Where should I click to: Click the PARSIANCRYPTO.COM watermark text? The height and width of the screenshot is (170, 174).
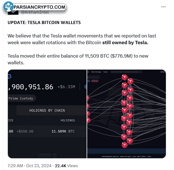[x=40, y=7]
